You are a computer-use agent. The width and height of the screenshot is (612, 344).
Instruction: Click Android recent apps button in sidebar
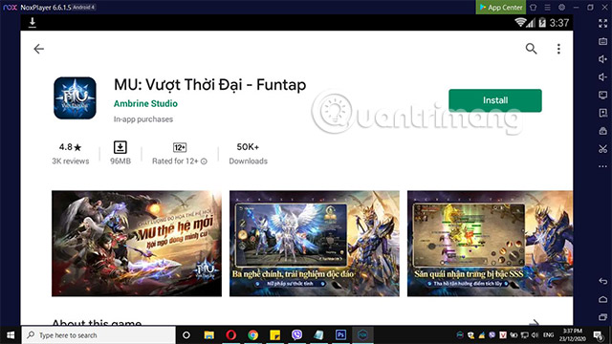tap(602, 317)
